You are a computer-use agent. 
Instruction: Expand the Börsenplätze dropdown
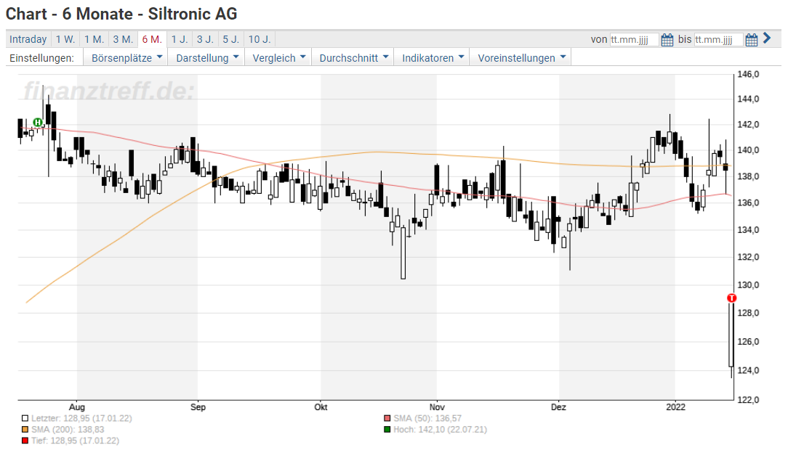pyautogui.click(x=126, y=57)
